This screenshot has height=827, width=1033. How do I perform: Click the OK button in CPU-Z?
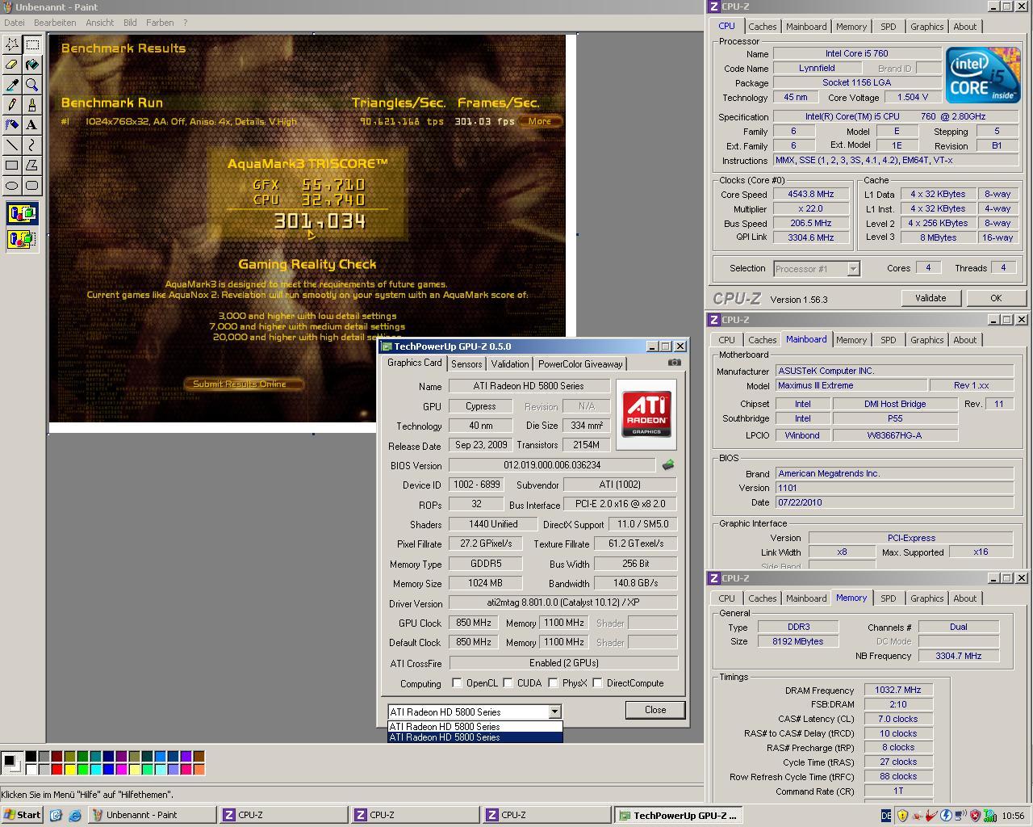coord(996,298)
